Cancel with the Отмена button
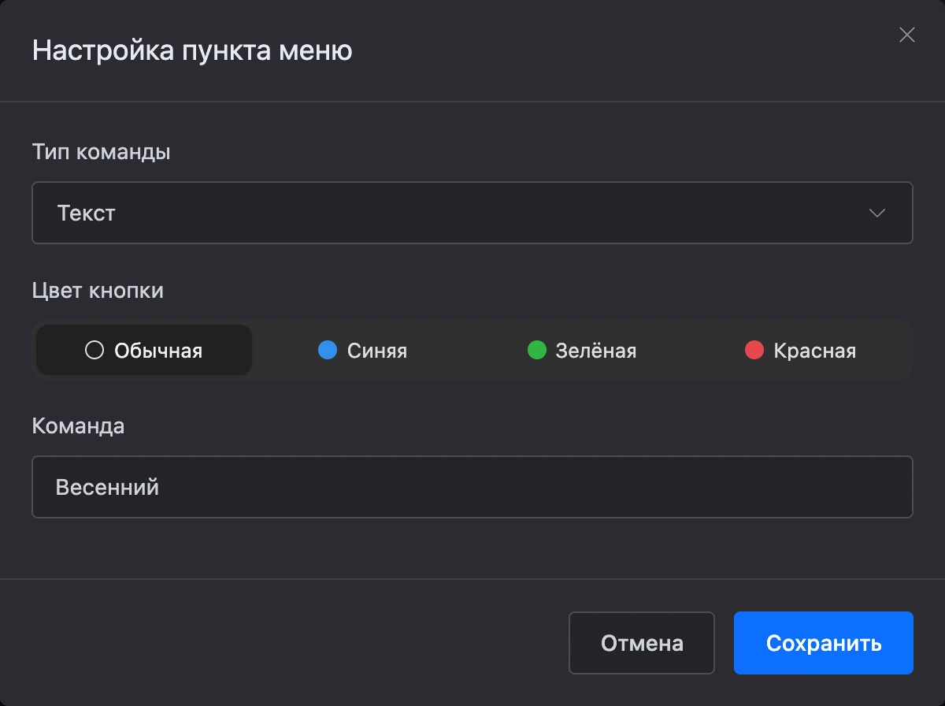 pyautogui.click(x=642, y=643)
